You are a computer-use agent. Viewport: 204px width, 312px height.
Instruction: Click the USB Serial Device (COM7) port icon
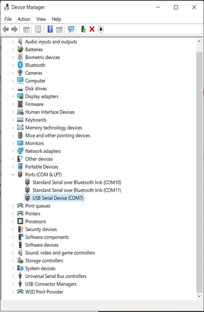28,198
